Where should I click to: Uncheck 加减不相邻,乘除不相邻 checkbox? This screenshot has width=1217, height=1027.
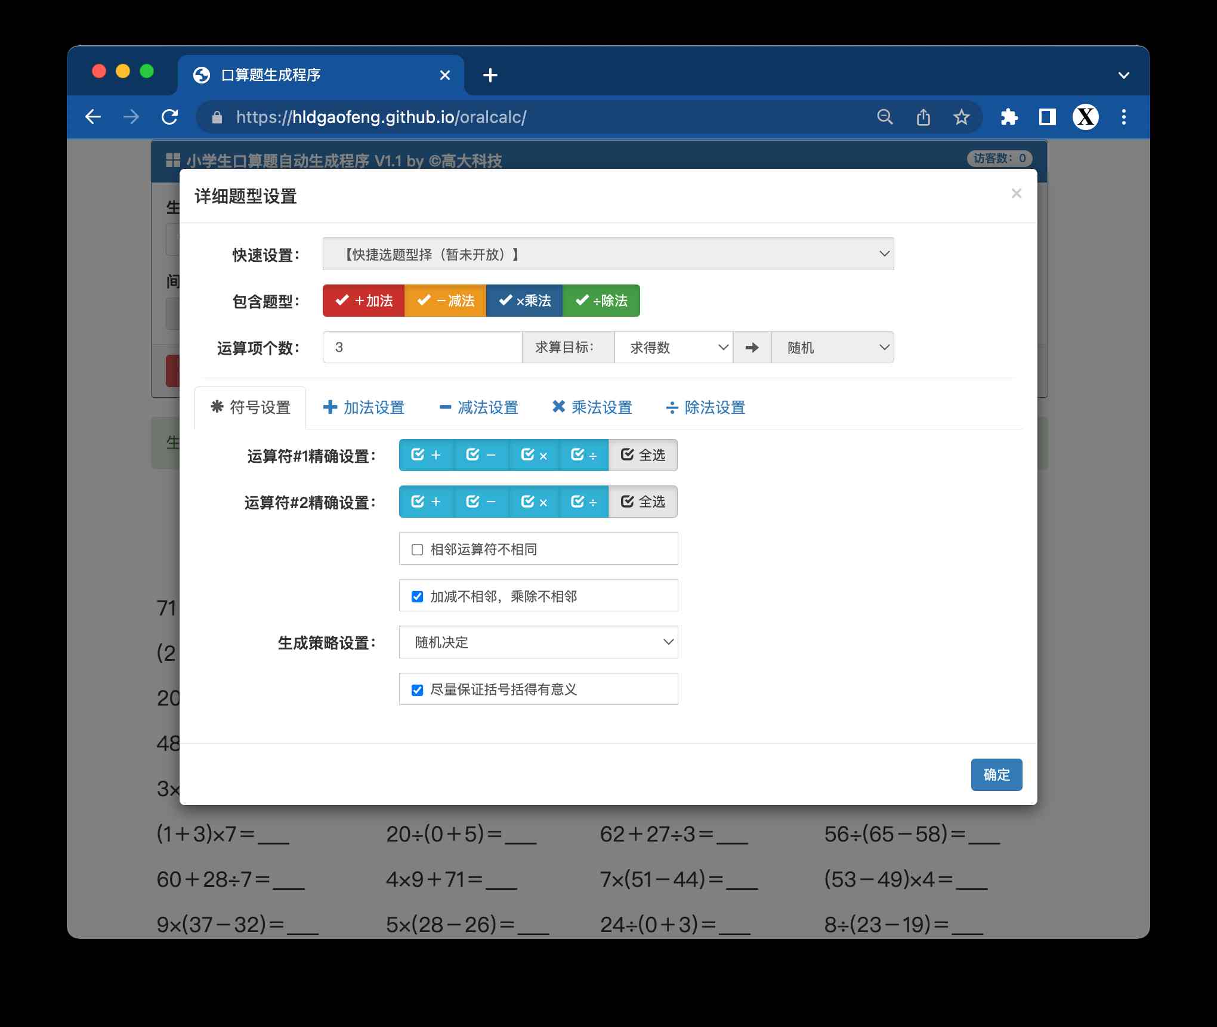418,596
